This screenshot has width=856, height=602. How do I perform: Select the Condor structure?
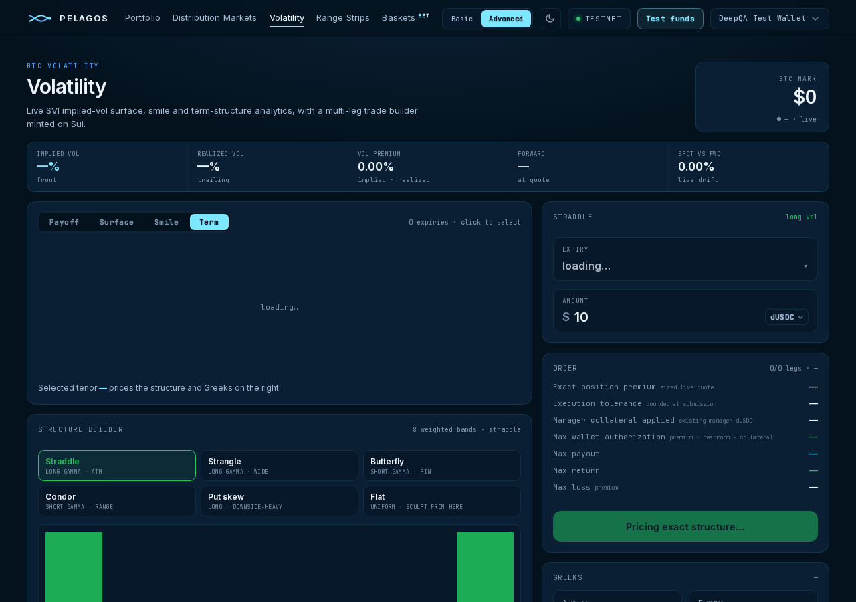(x=117, y=501)
